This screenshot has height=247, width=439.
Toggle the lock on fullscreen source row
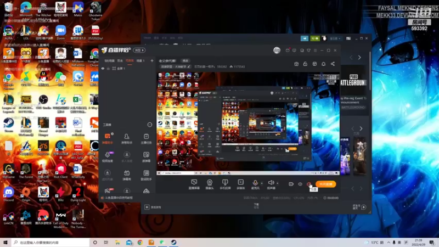108,68
